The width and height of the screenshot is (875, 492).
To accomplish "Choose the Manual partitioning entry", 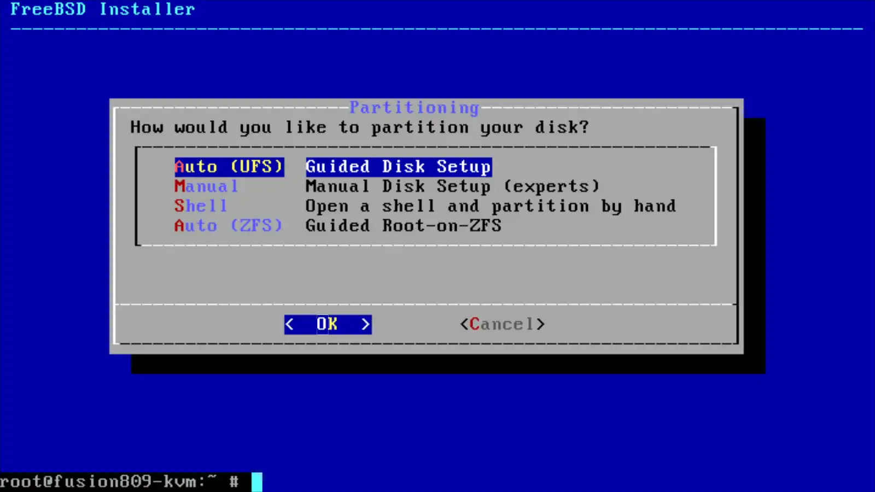I will click(x=207, y=186).
